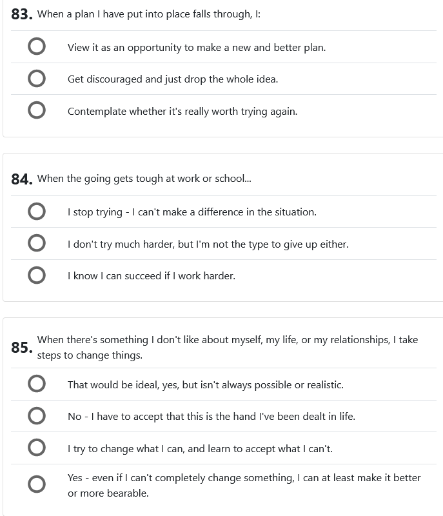Select 'I stop trying' radio button
Viewport: 443px width, 516px height.
(x=37, y=212)
